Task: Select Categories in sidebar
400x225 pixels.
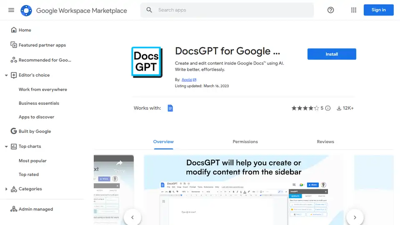Action: (x=30, y=189)
